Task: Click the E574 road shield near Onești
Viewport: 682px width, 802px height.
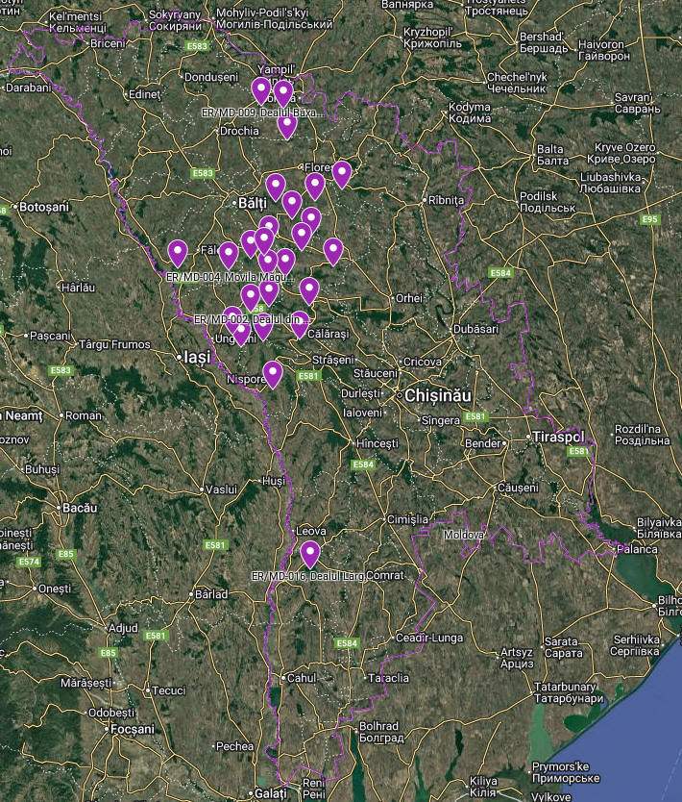Action: point(29,562)
